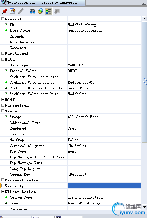Click the green marker beside Event
Viewport: 147px width, 218px height.
pyautogui.click(x=6, y=203)
